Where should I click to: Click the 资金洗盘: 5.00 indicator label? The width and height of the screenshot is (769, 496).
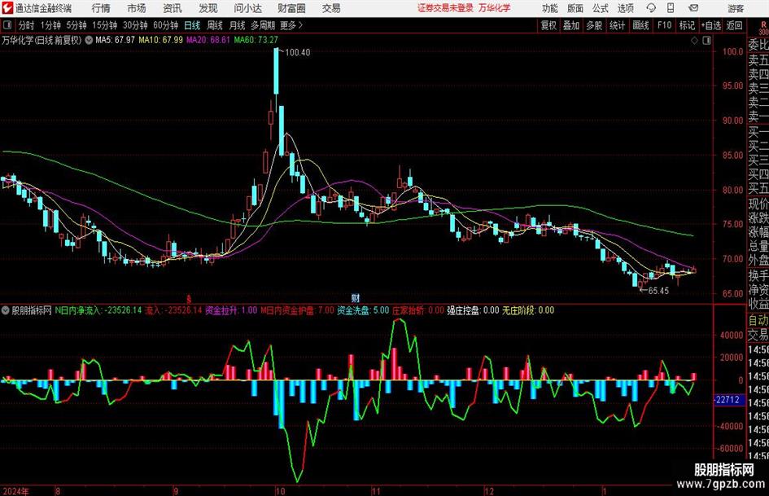coord(362,310)
